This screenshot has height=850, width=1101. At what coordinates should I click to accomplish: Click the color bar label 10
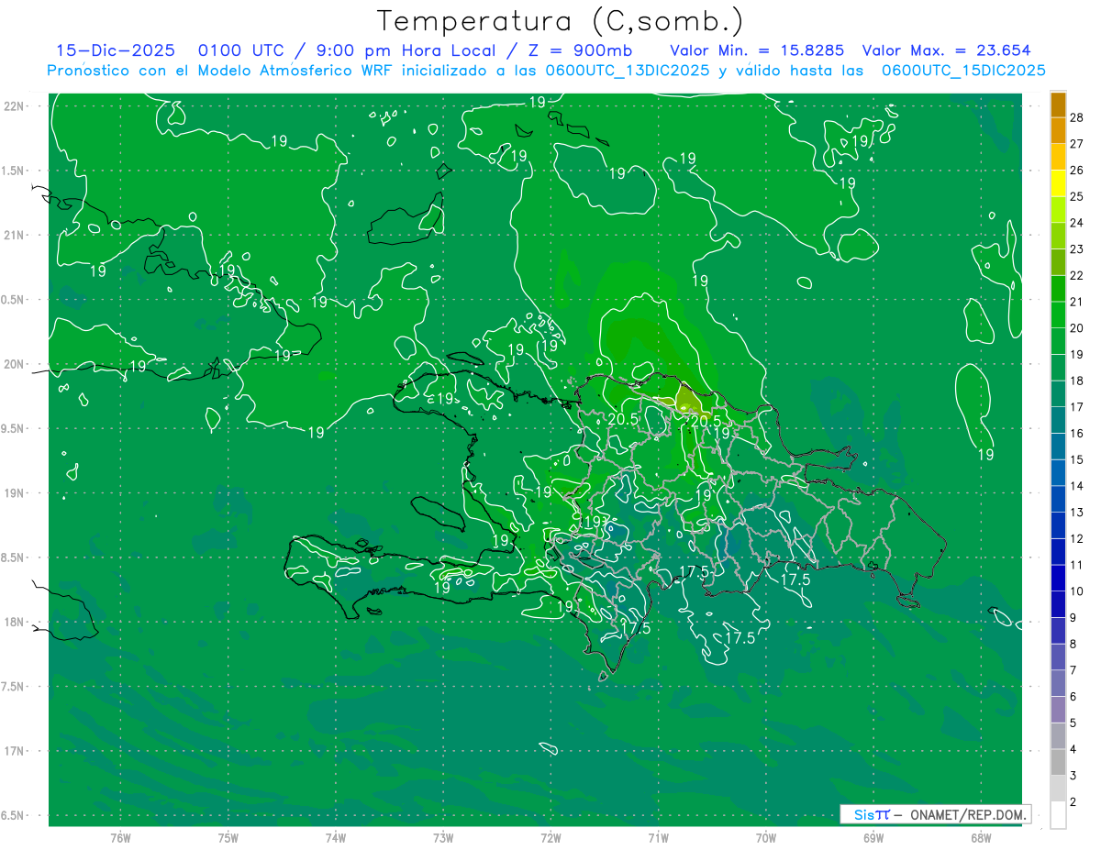coord(1077,591)
